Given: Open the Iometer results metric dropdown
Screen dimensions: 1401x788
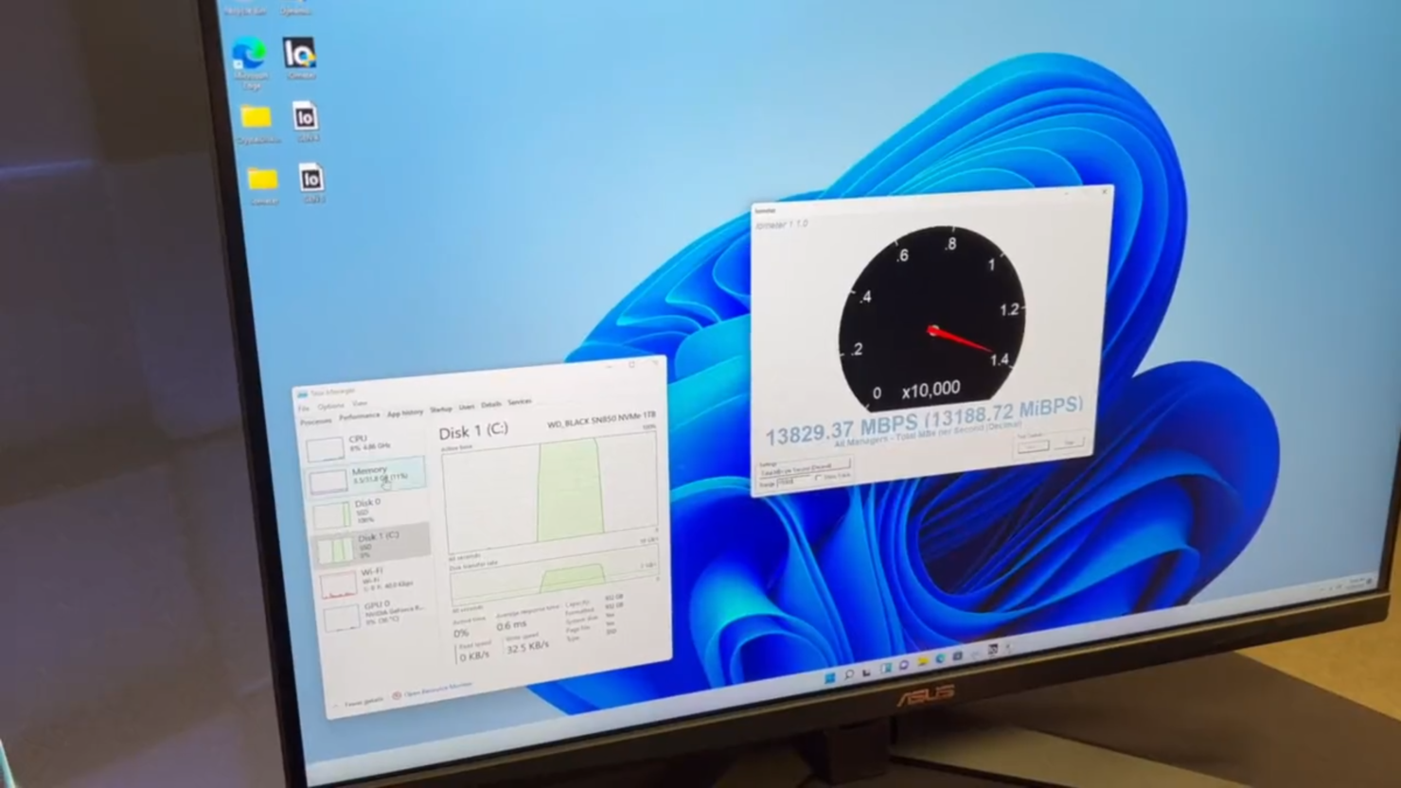Looking at the screenshot, I should 805,466.
